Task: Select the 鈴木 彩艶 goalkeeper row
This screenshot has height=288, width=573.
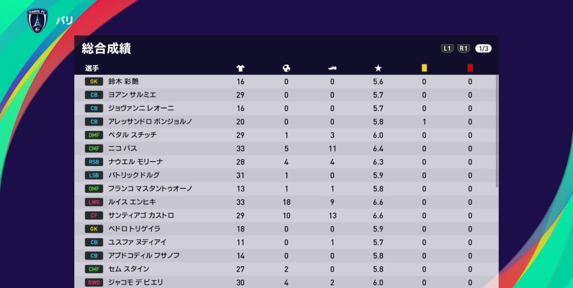Action: click(x=286, y=81)
